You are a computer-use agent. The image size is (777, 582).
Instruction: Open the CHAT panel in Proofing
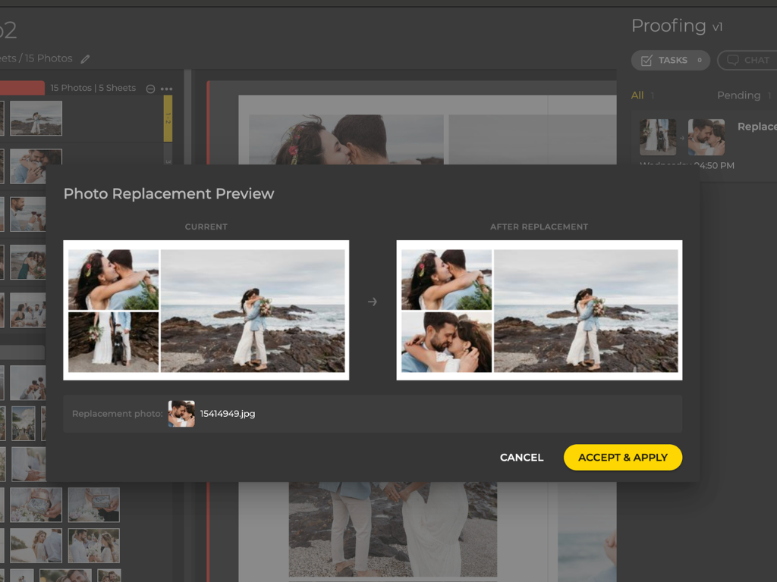747,61
